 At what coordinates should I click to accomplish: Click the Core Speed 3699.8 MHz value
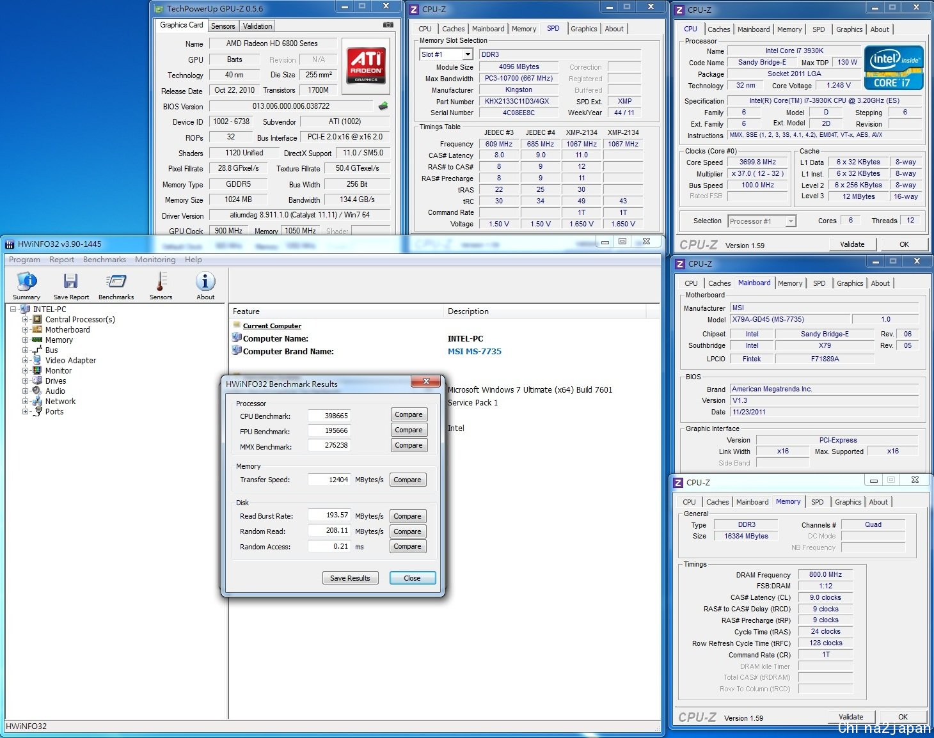tap(757, 162)
